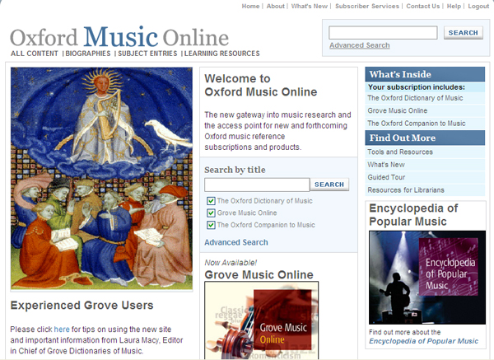This screenshot has width=494, height=360.
Task: Click the Grove Music Online promo image
Action: [262, 320]
